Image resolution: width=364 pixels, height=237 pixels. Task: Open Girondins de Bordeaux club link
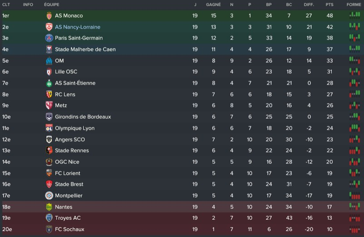coord(83,117)
